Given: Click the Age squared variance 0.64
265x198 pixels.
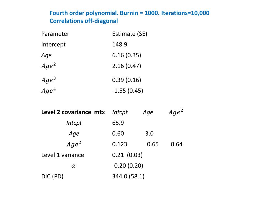Looking at the screenshot, I should tap(176, 144).
